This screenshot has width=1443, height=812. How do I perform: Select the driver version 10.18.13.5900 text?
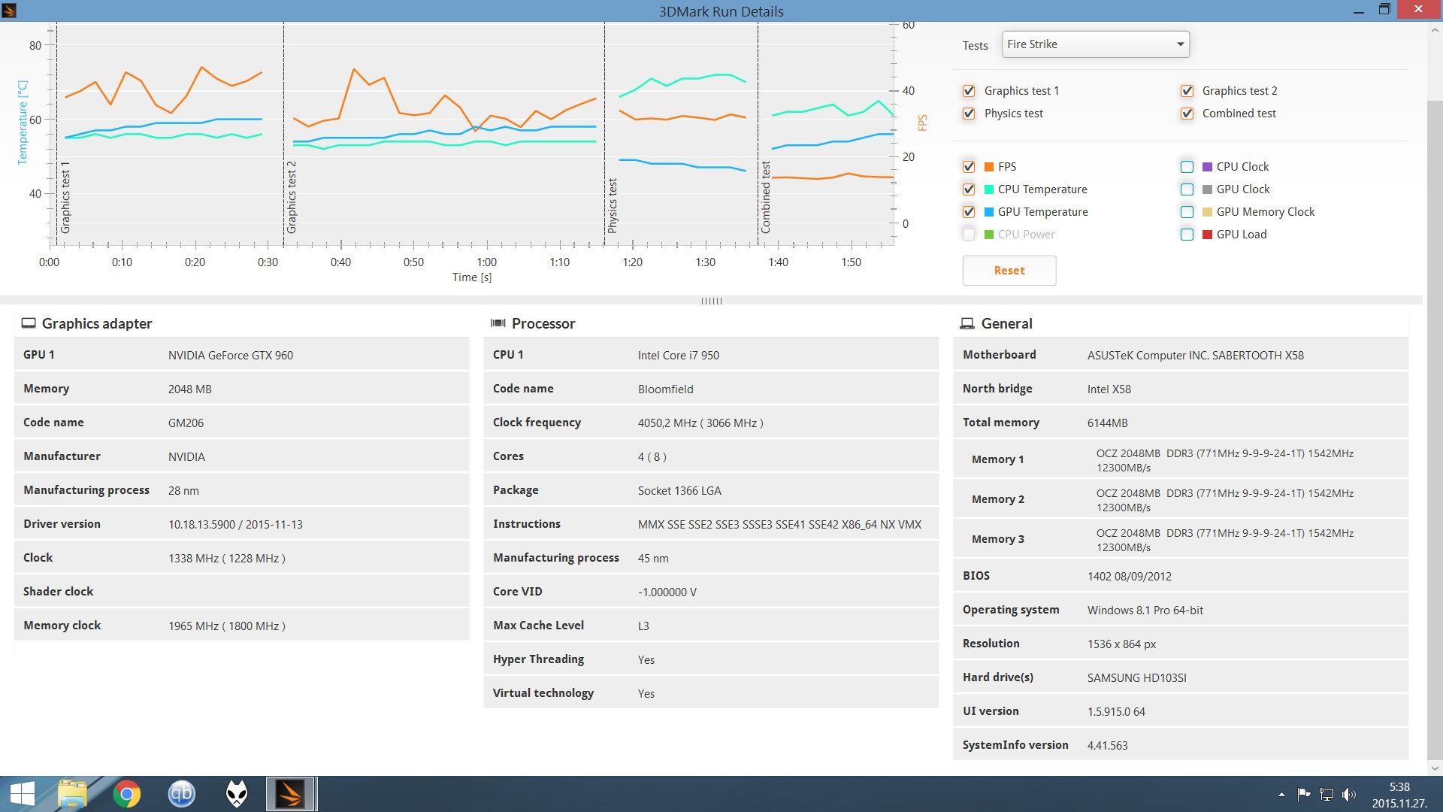point(235,525)
